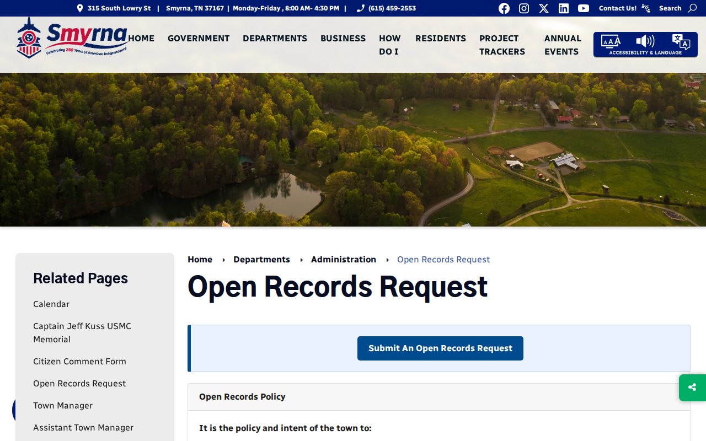Open Smyrna's Facebook page icon
The image size is (706, 441).
(504, 8)
